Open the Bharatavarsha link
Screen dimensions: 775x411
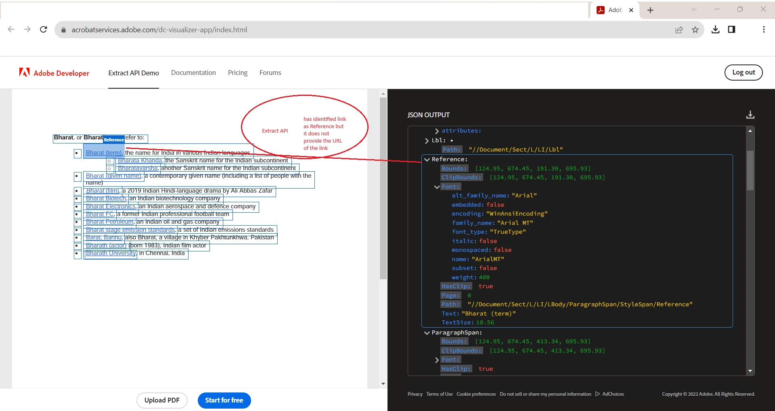tap(138, 168)
